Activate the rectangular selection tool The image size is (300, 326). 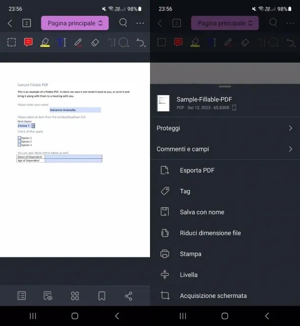[x=12, y=42]
